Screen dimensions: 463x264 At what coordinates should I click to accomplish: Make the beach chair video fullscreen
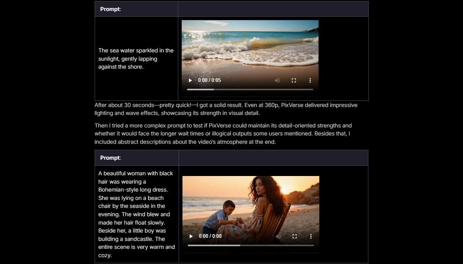[295, 236]
